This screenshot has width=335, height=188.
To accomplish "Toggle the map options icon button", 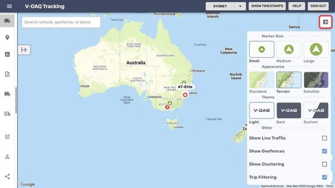I will click(326, 22).
